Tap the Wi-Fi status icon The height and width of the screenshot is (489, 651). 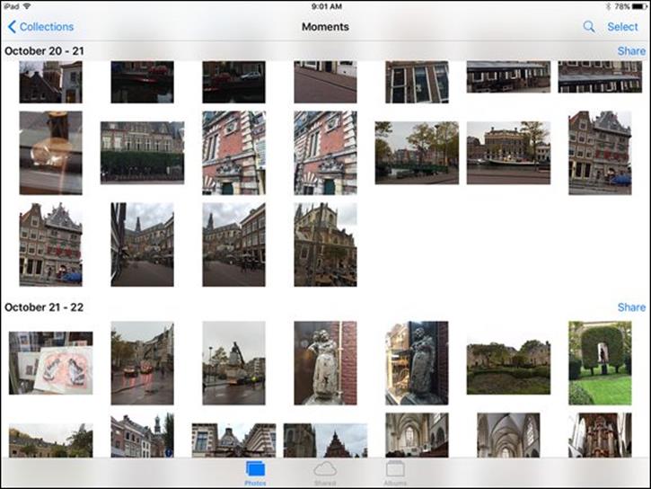click(x=27, y=6)
